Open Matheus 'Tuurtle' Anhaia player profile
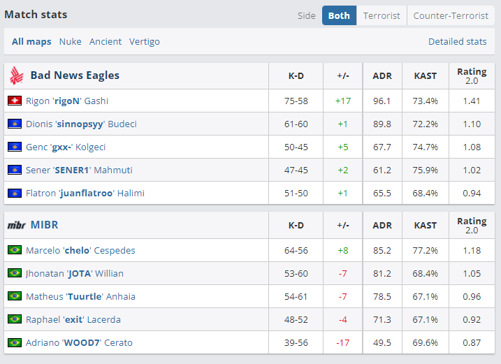501x364 pixels. (80, 296)
